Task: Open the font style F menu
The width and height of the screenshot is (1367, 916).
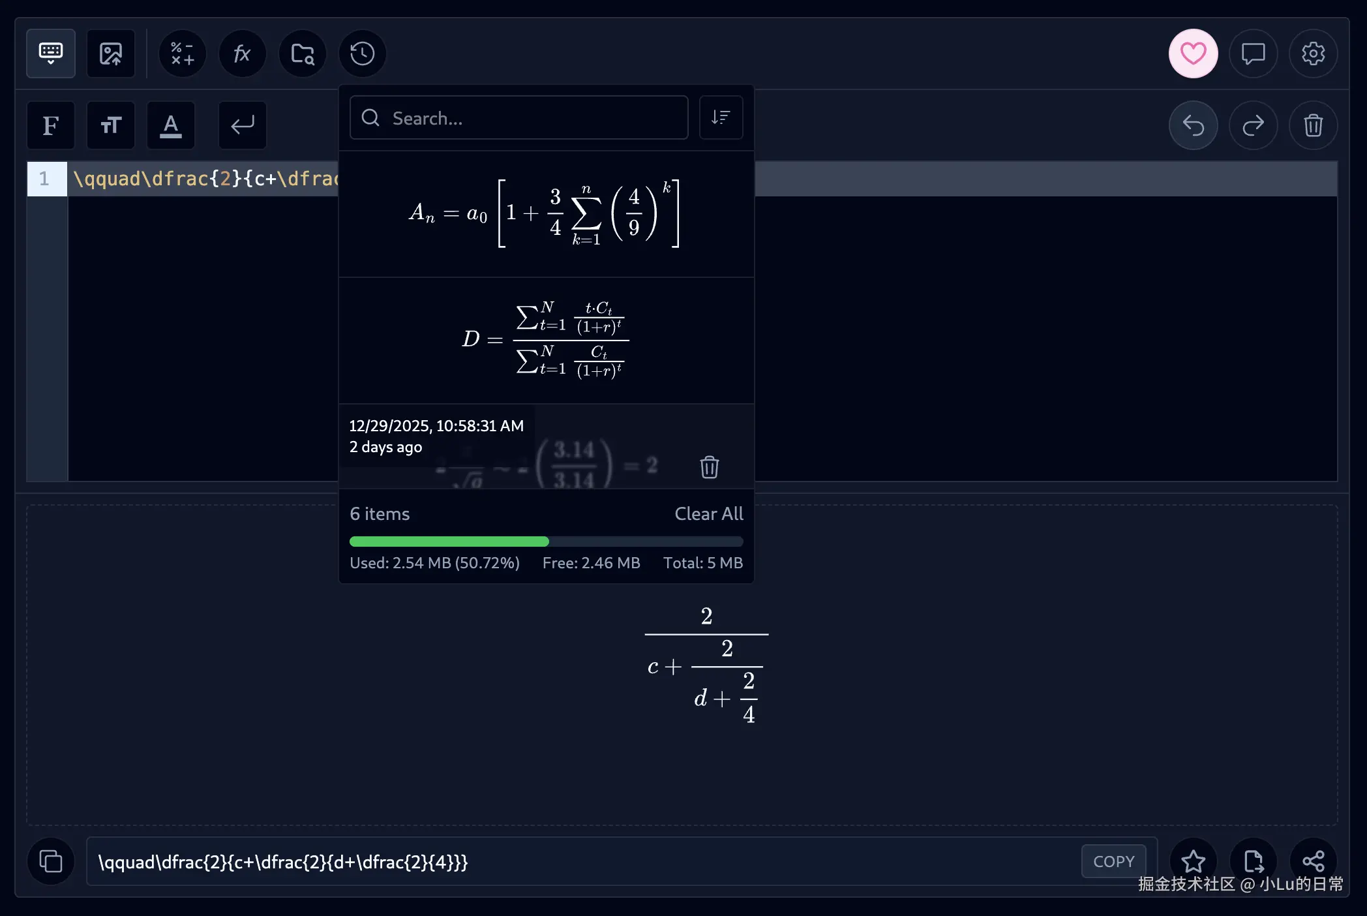Action: coord(51,125)
